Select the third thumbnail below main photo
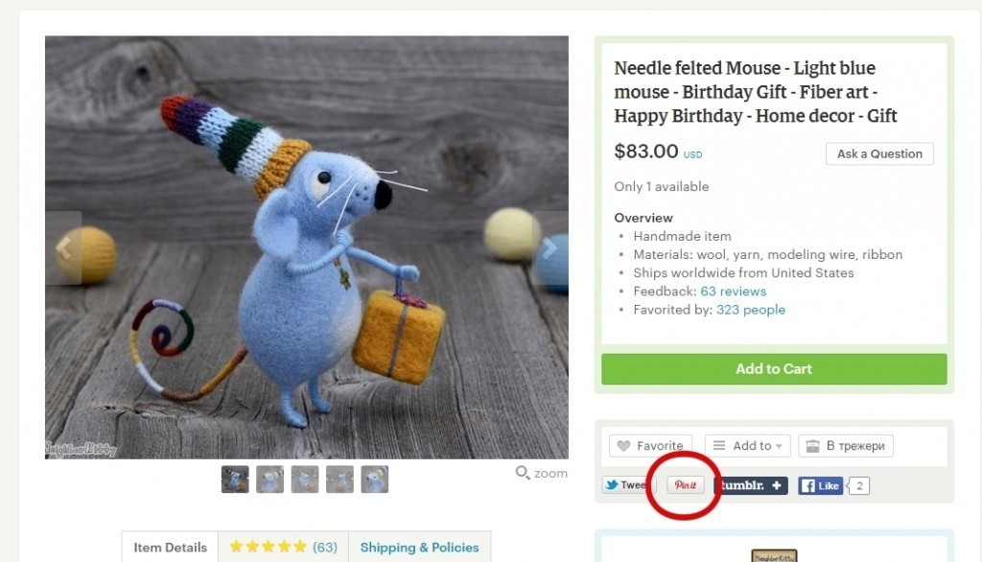The width and height of the screenshot is (982, 562). pos(305,480)
